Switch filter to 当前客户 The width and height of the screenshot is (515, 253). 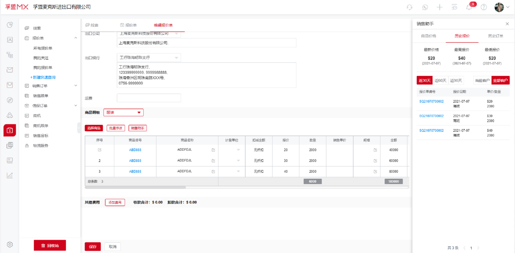482,80
